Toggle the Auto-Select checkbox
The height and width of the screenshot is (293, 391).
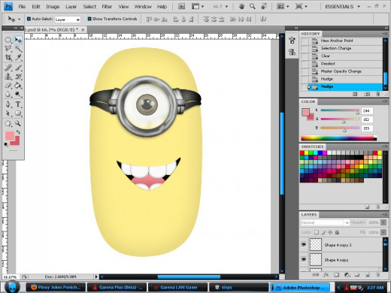29,19
